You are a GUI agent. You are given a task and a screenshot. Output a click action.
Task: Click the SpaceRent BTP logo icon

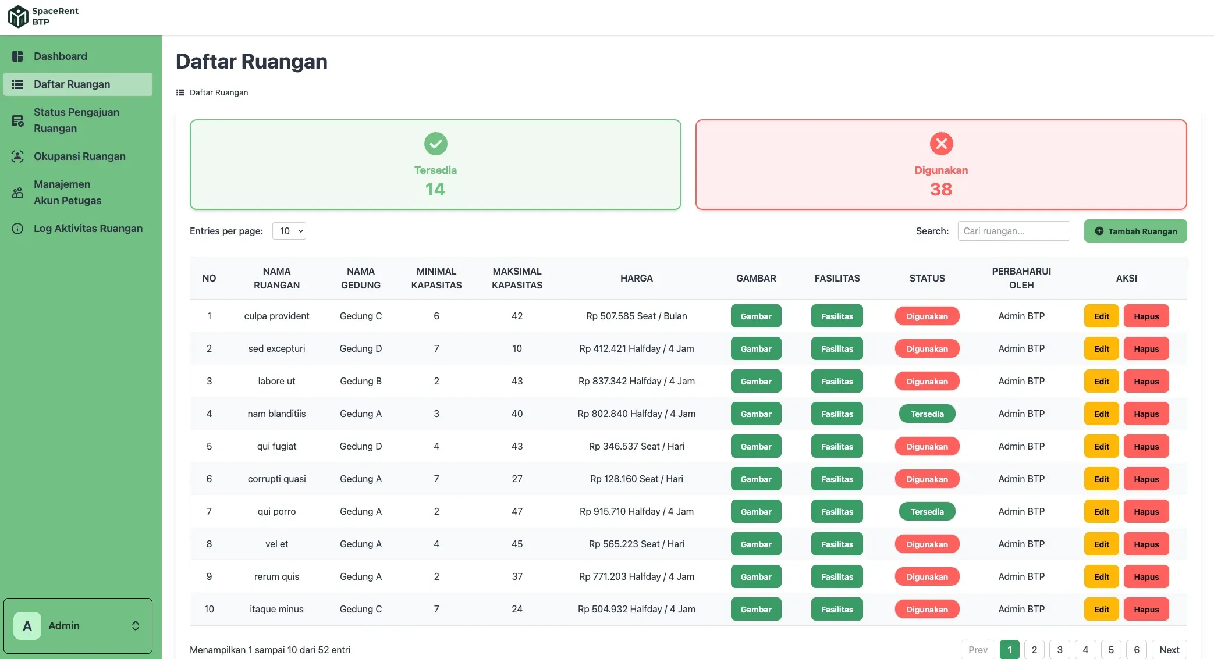click(18, 16)
